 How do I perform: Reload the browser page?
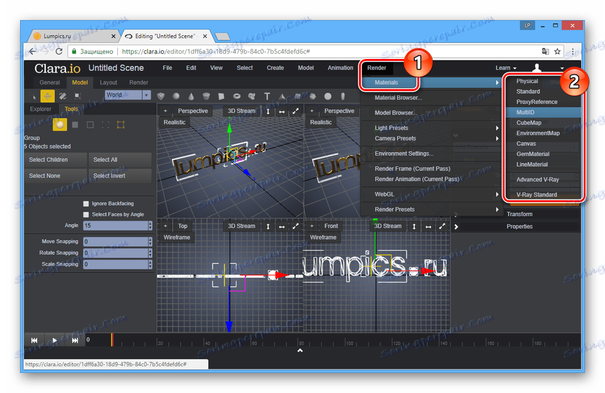click(x=58, y=51)
